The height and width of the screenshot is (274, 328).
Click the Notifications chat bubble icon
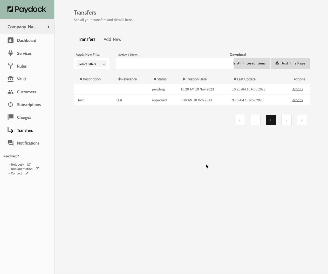coord(10,143)
